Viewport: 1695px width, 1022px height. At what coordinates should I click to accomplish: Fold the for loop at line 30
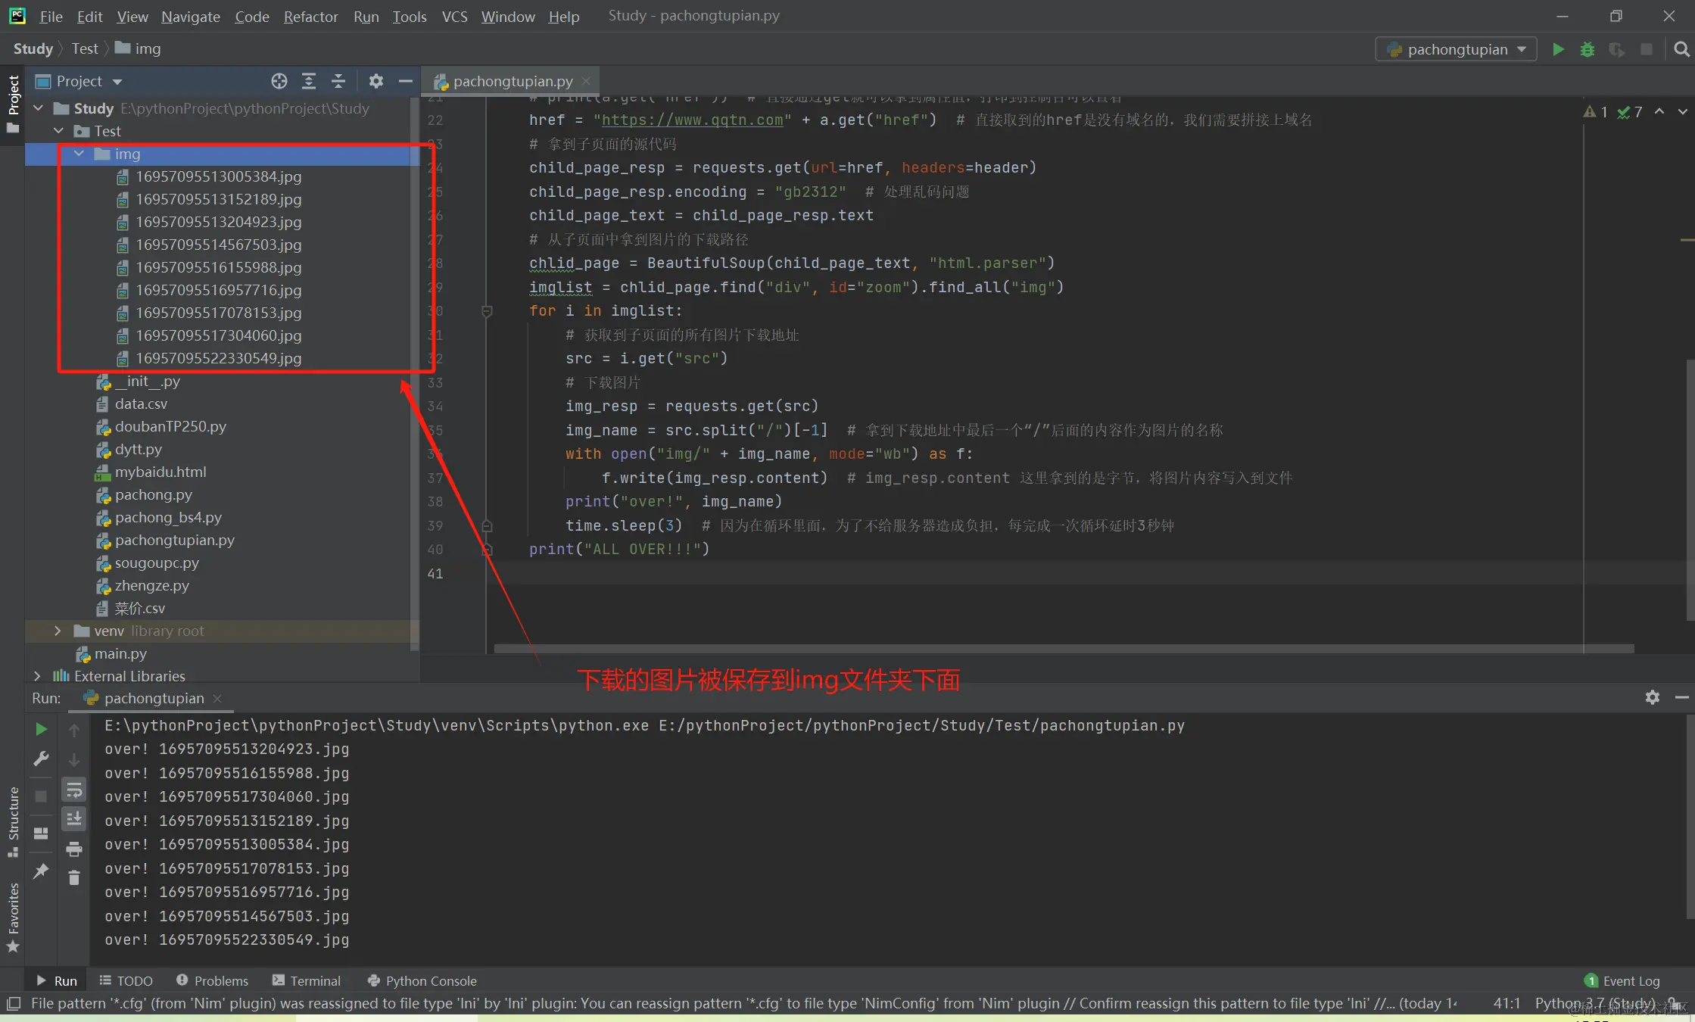point(487,311)
